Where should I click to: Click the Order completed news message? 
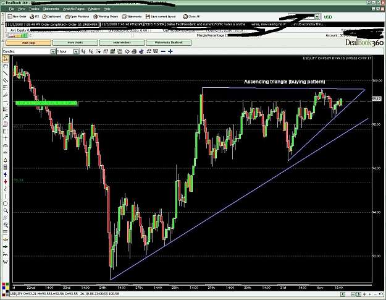tap(52, 24)
